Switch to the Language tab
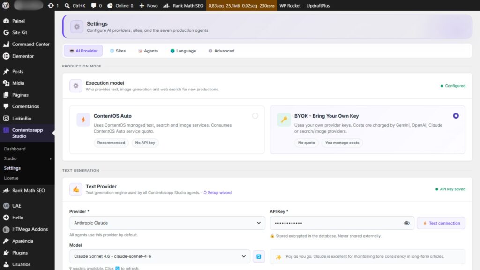The image size is (480, 270). [x=183, y=51]
